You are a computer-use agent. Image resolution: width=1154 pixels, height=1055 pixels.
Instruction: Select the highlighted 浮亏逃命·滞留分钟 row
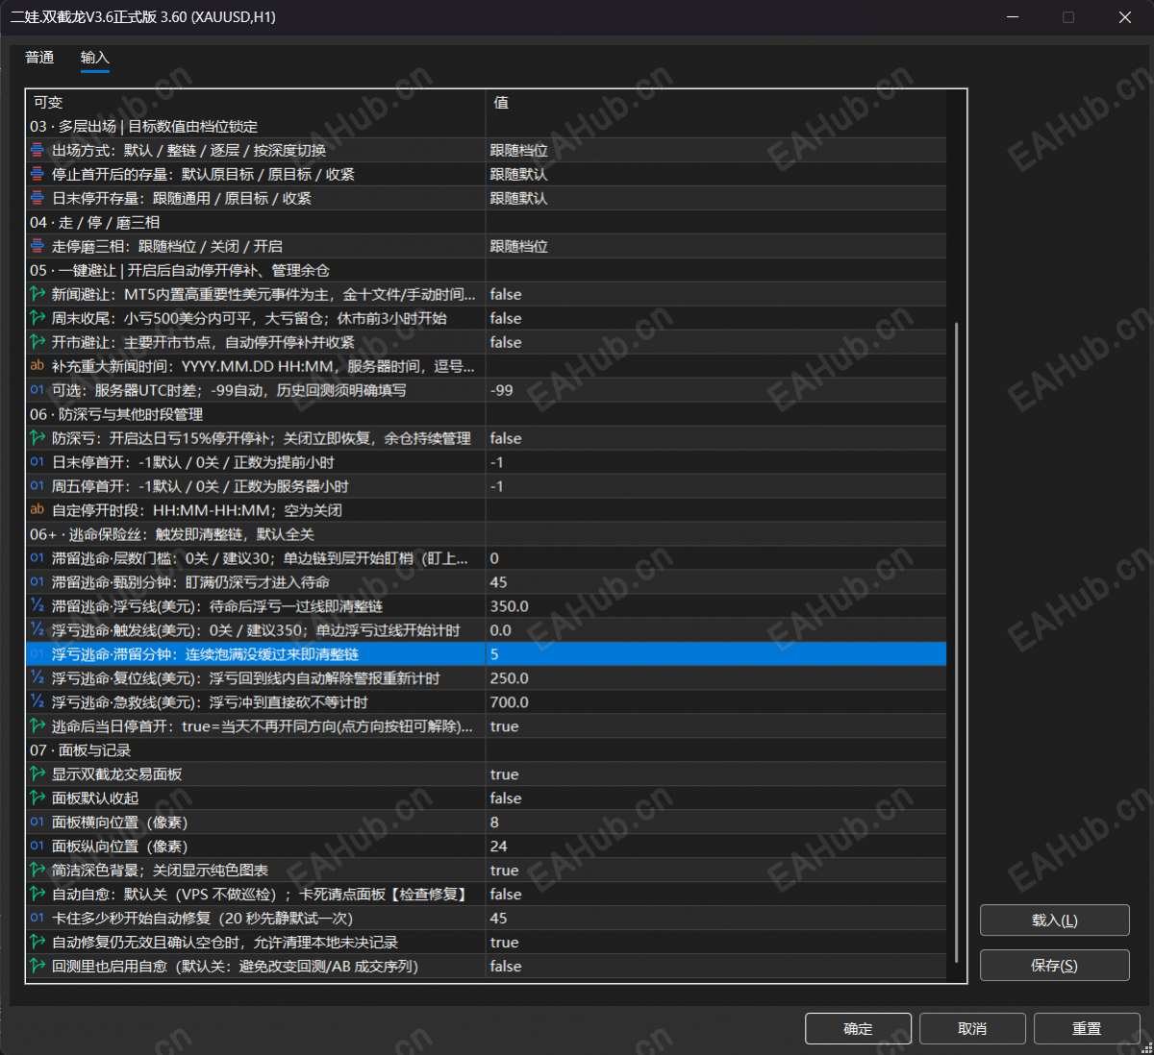coord(486,654)
